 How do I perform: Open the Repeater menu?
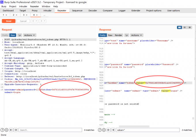(34, 6)
